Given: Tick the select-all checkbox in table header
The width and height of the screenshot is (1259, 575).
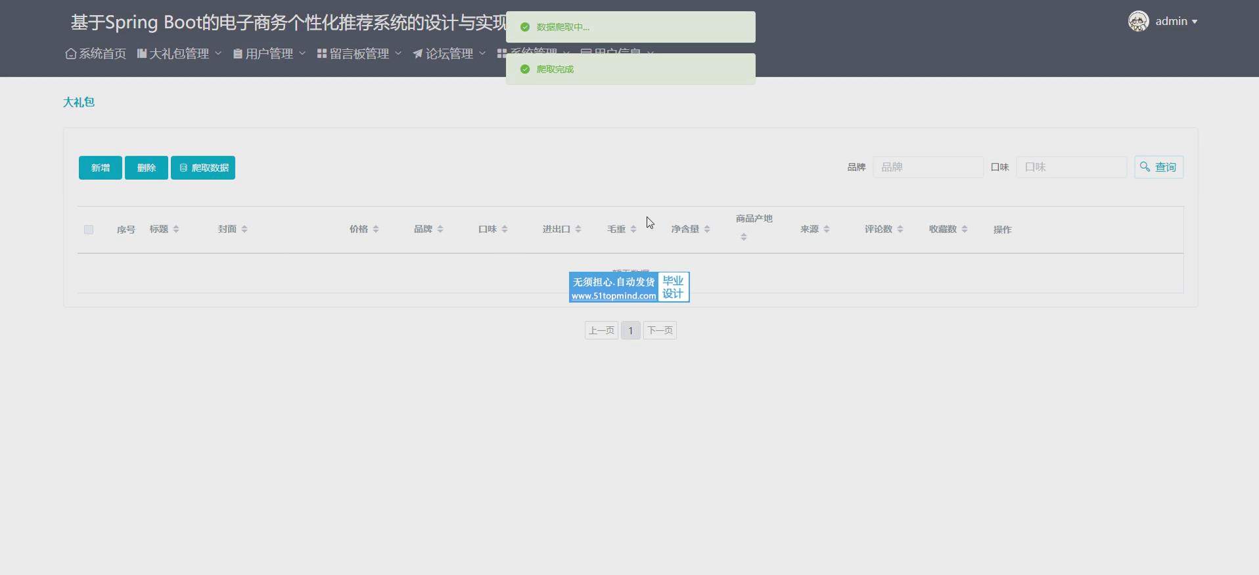Looking at the screenshot, I should tap(89, 230).
